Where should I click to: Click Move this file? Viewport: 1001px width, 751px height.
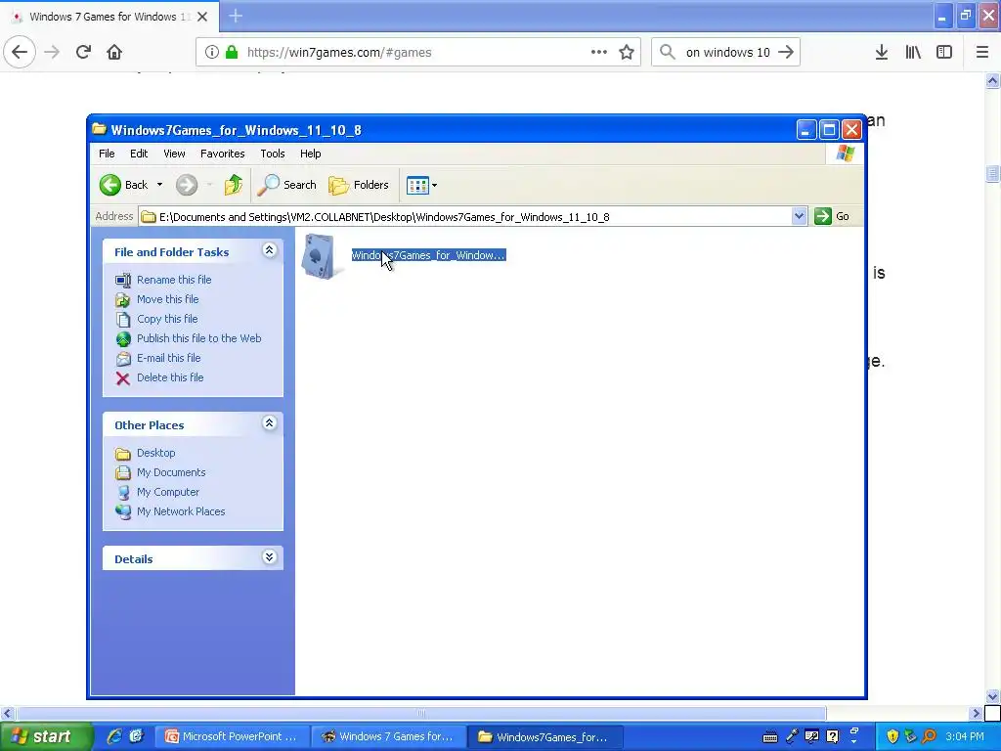coord(167,299)
